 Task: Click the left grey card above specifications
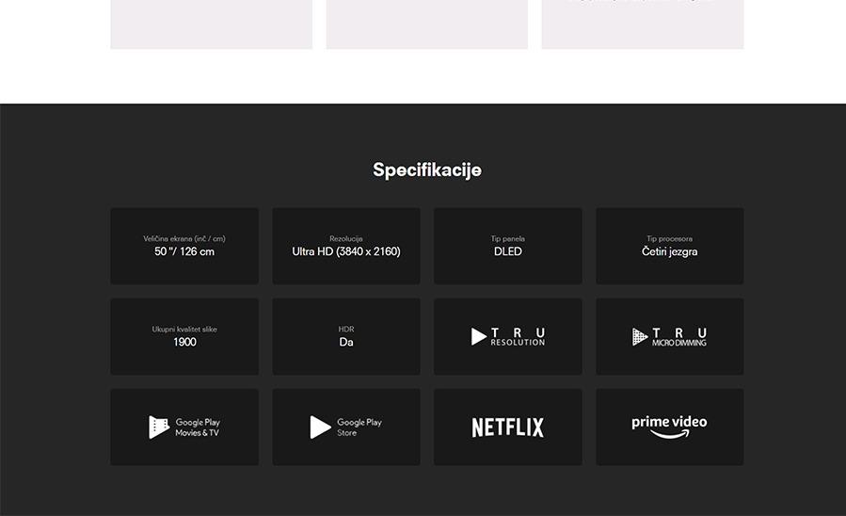tap(211, 24)
